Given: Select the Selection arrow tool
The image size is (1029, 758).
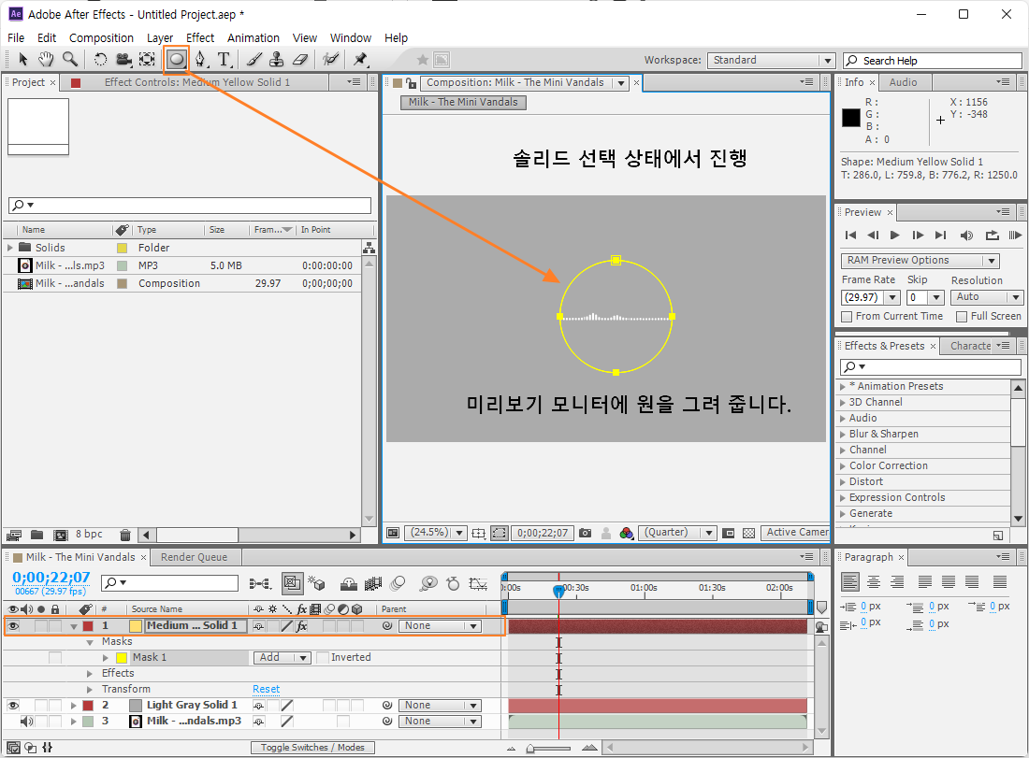Looking at the screenshot, I should click(22, 60).
